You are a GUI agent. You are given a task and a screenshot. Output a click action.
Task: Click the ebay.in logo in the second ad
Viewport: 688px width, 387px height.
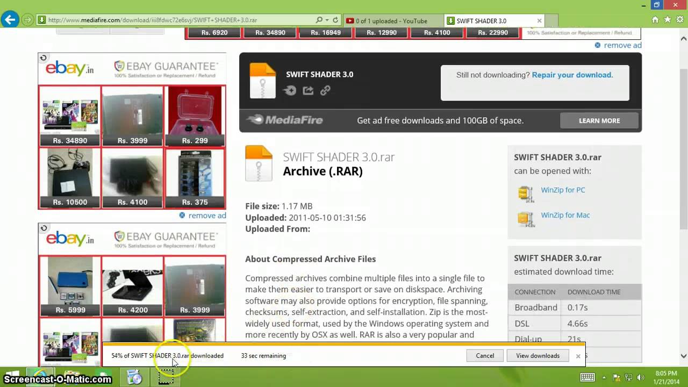(70, 238)
